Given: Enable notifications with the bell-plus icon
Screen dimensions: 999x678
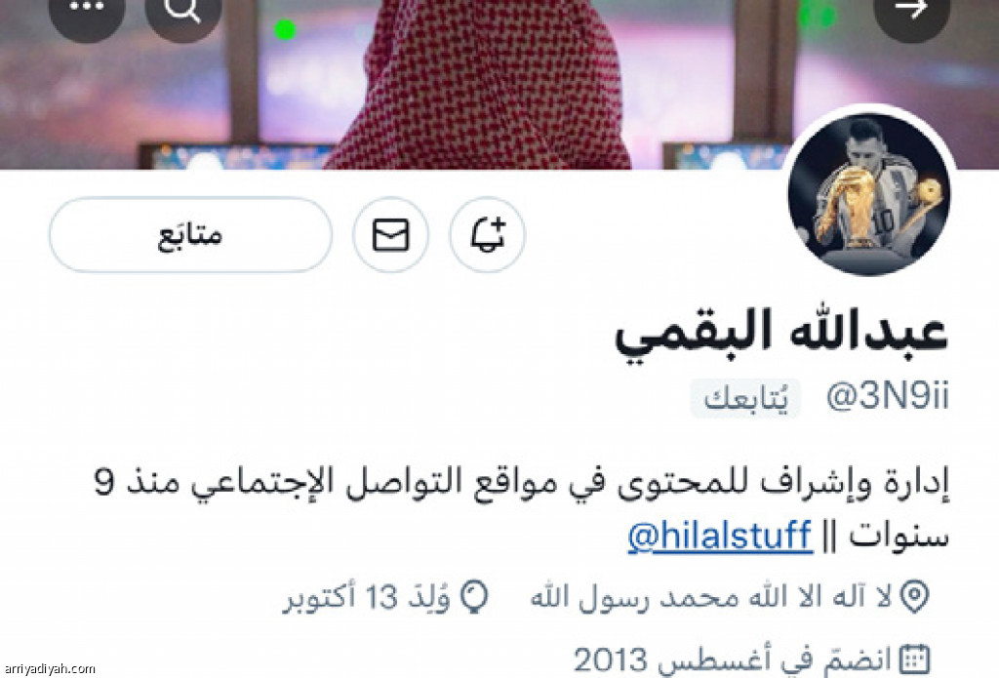Looking at the screenshot, I should coord(488,234).
